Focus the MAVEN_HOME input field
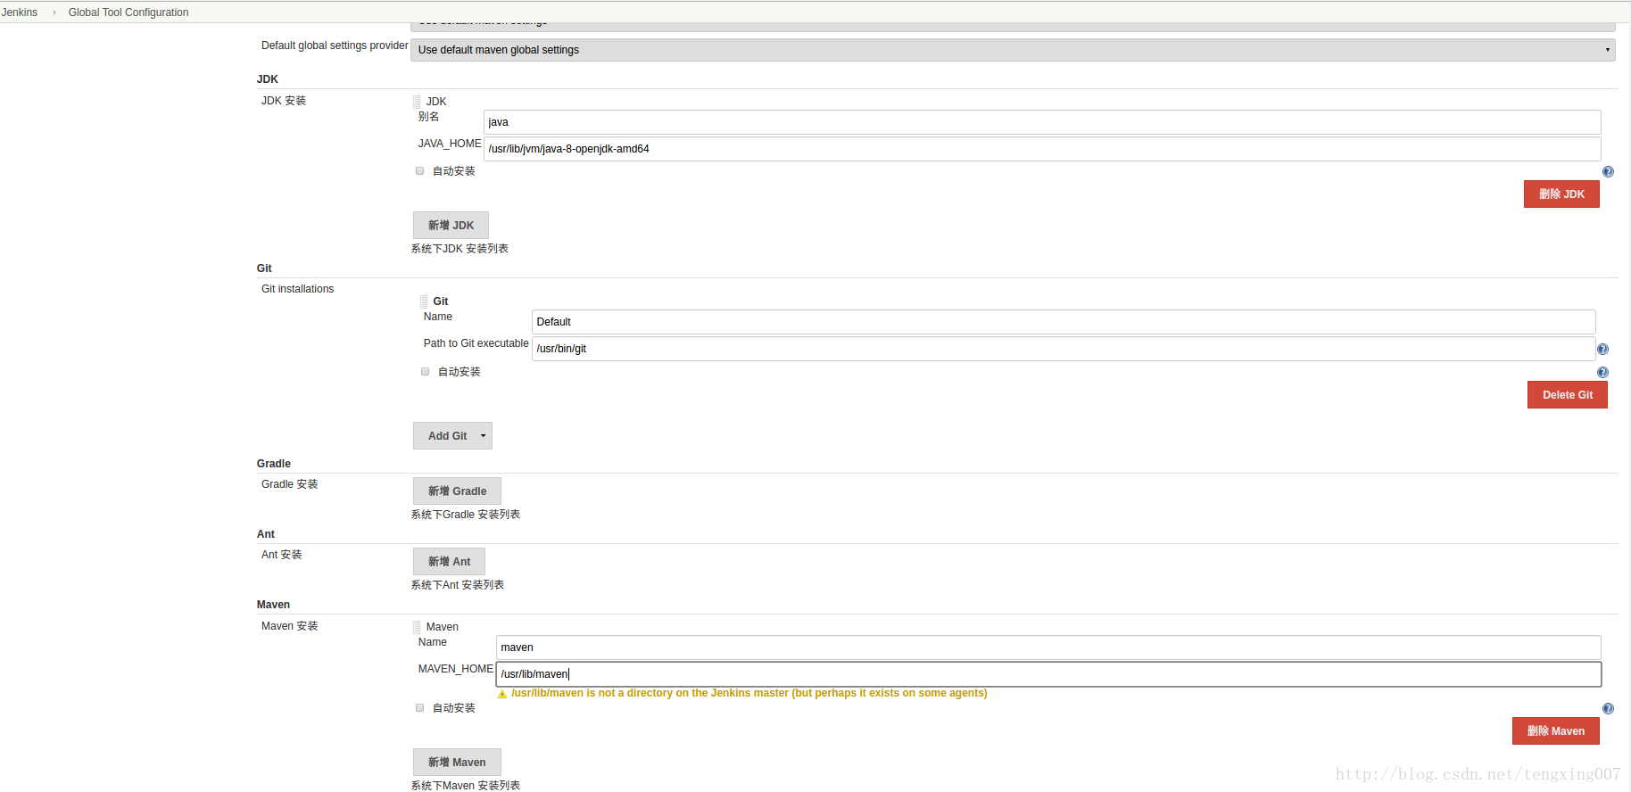This screenshot has height=792, width=1631. [1048, 674]
